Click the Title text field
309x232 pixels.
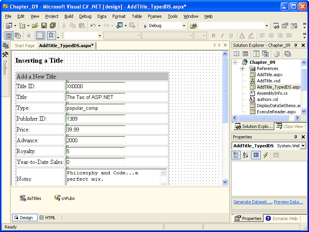[95, 97]
